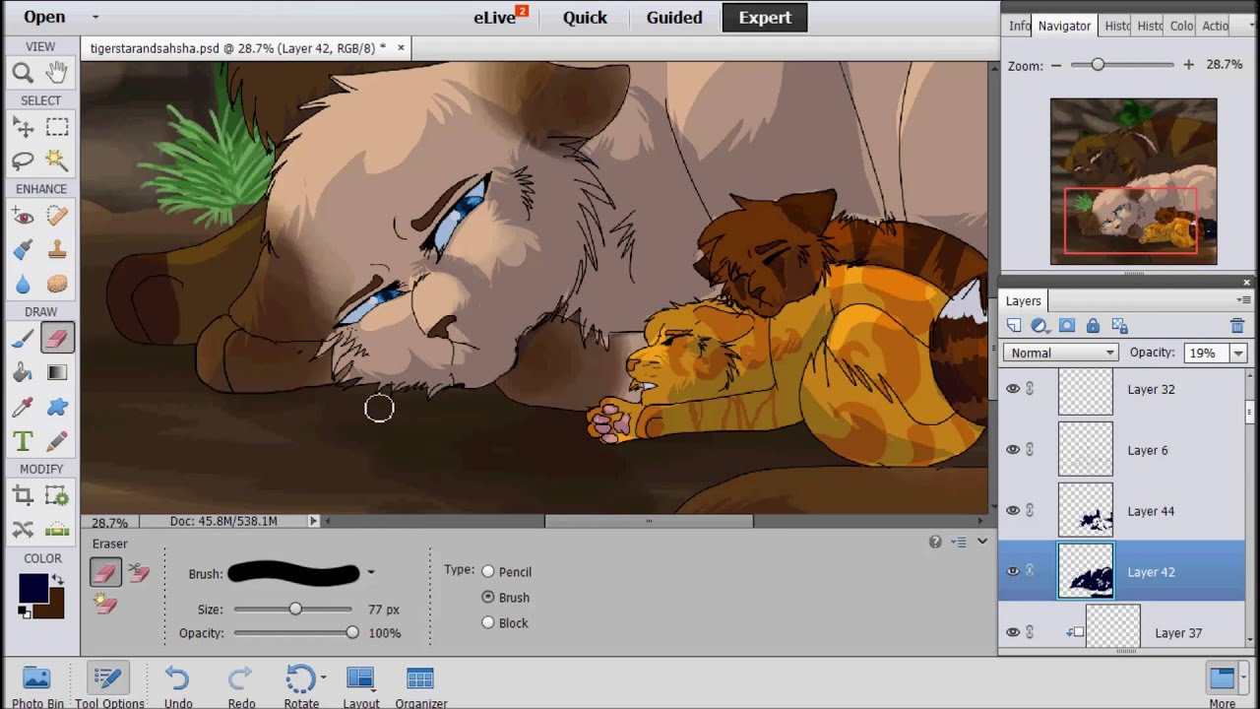Toggle the Tool Options panel button

109,685
